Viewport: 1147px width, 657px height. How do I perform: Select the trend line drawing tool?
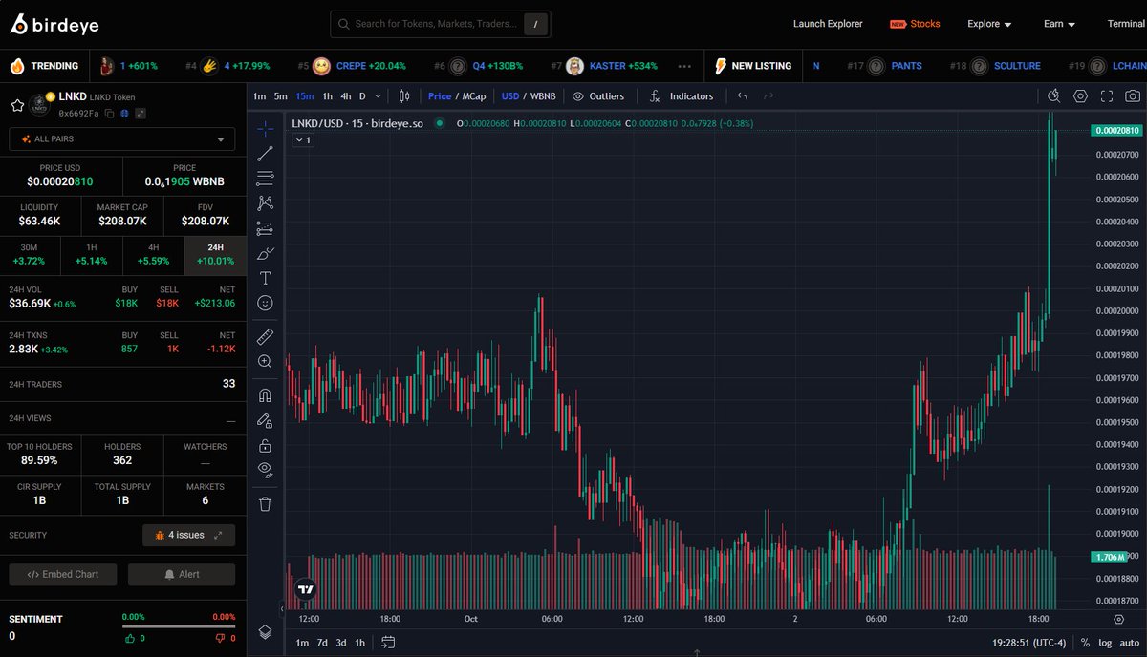(x=265, y=153)
